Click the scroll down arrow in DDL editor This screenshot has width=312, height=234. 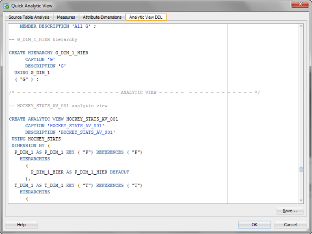click(301, 200)
